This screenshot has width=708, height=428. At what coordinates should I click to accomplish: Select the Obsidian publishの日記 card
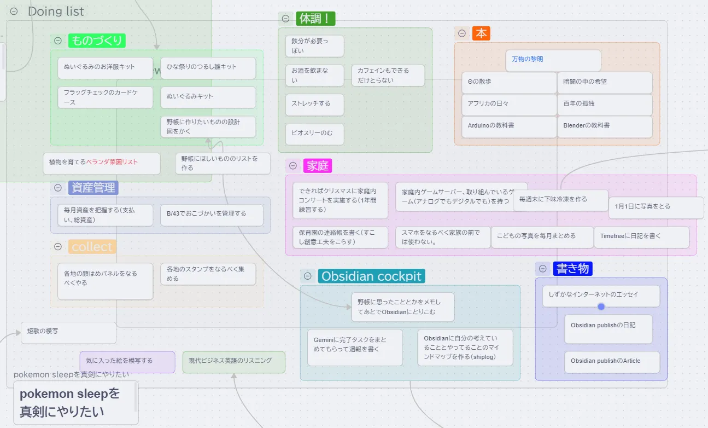click(x=608, y=329)
